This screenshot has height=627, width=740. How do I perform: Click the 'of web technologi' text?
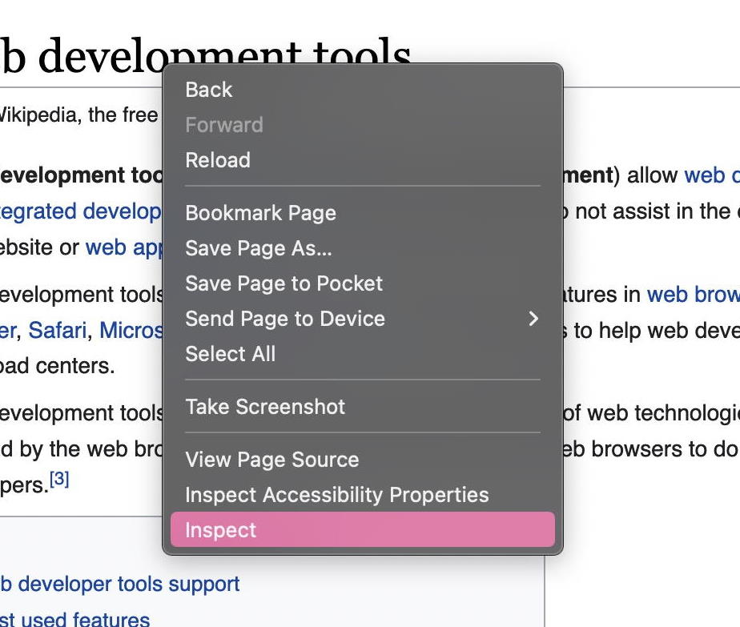tap(652, 413)
